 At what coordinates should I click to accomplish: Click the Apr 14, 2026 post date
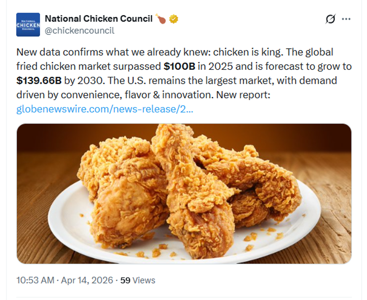[x=87, y=280]
